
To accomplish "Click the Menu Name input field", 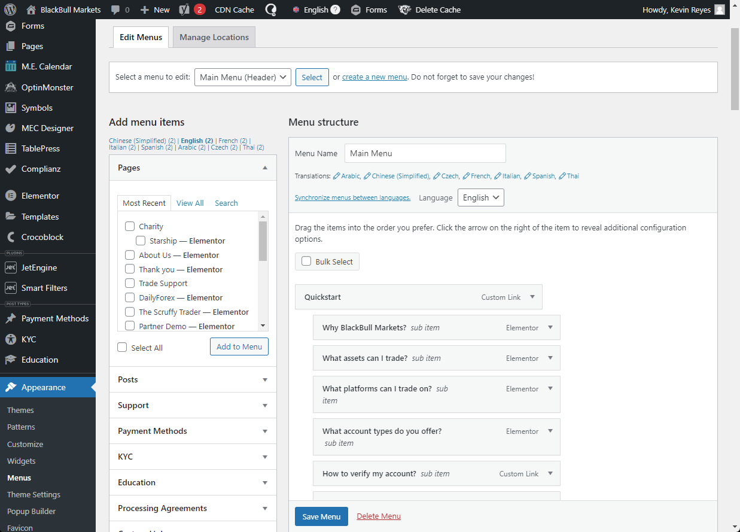I will [x=425, y=153].
